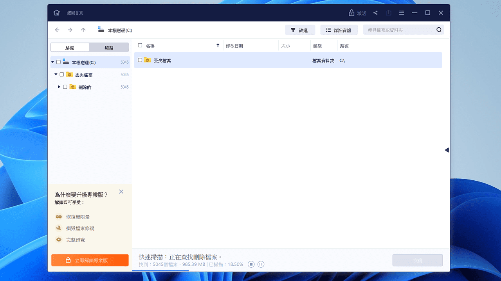Switch to the 類型 tab in the sidebar
501x281 pixels.
(110, 47)
